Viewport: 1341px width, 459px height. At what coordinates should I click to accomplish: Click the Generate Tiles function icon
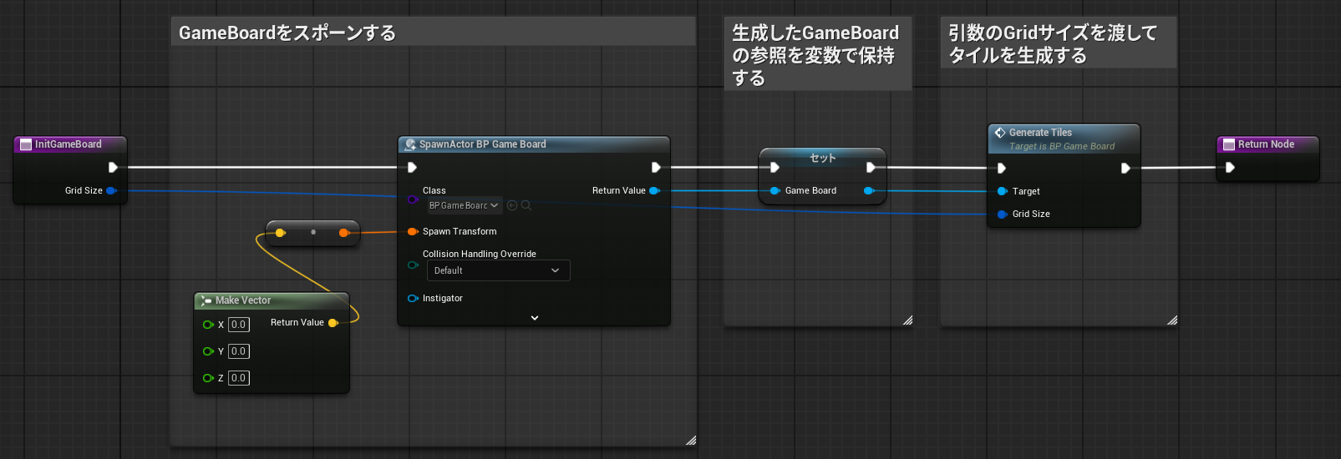pyautogui.click(x=1000, y=133)
